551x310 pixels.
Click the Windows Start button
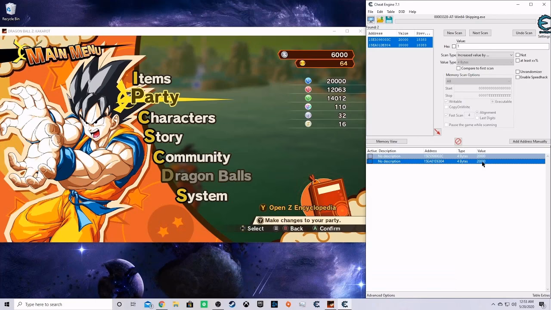7,304
